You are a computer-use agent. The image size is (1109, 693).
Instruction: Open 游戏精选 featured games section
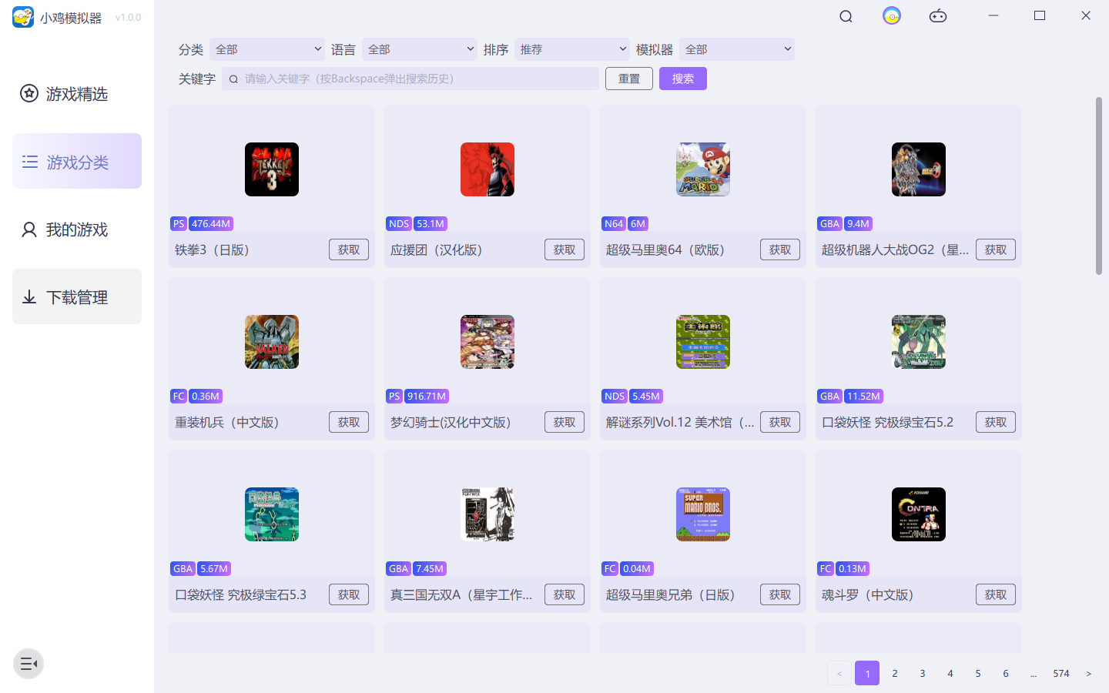77,94
